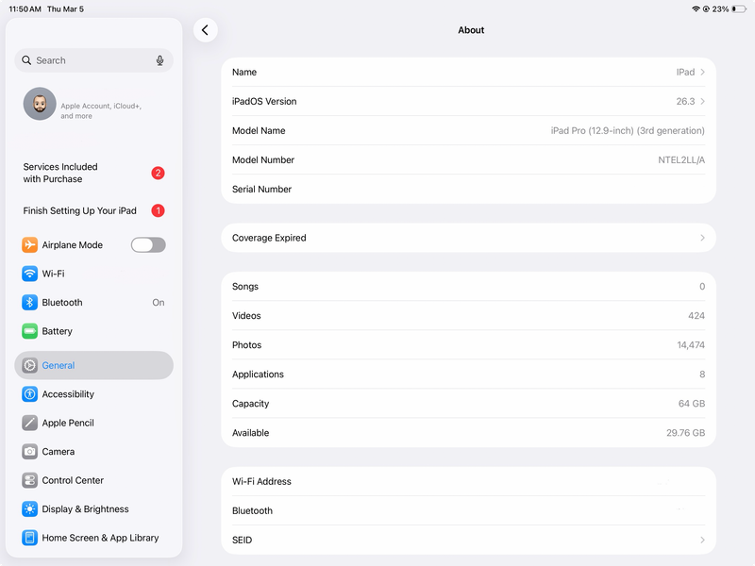Tap the Wi-Fi icon in sidebar
The image size is (755, 566).
29,274
